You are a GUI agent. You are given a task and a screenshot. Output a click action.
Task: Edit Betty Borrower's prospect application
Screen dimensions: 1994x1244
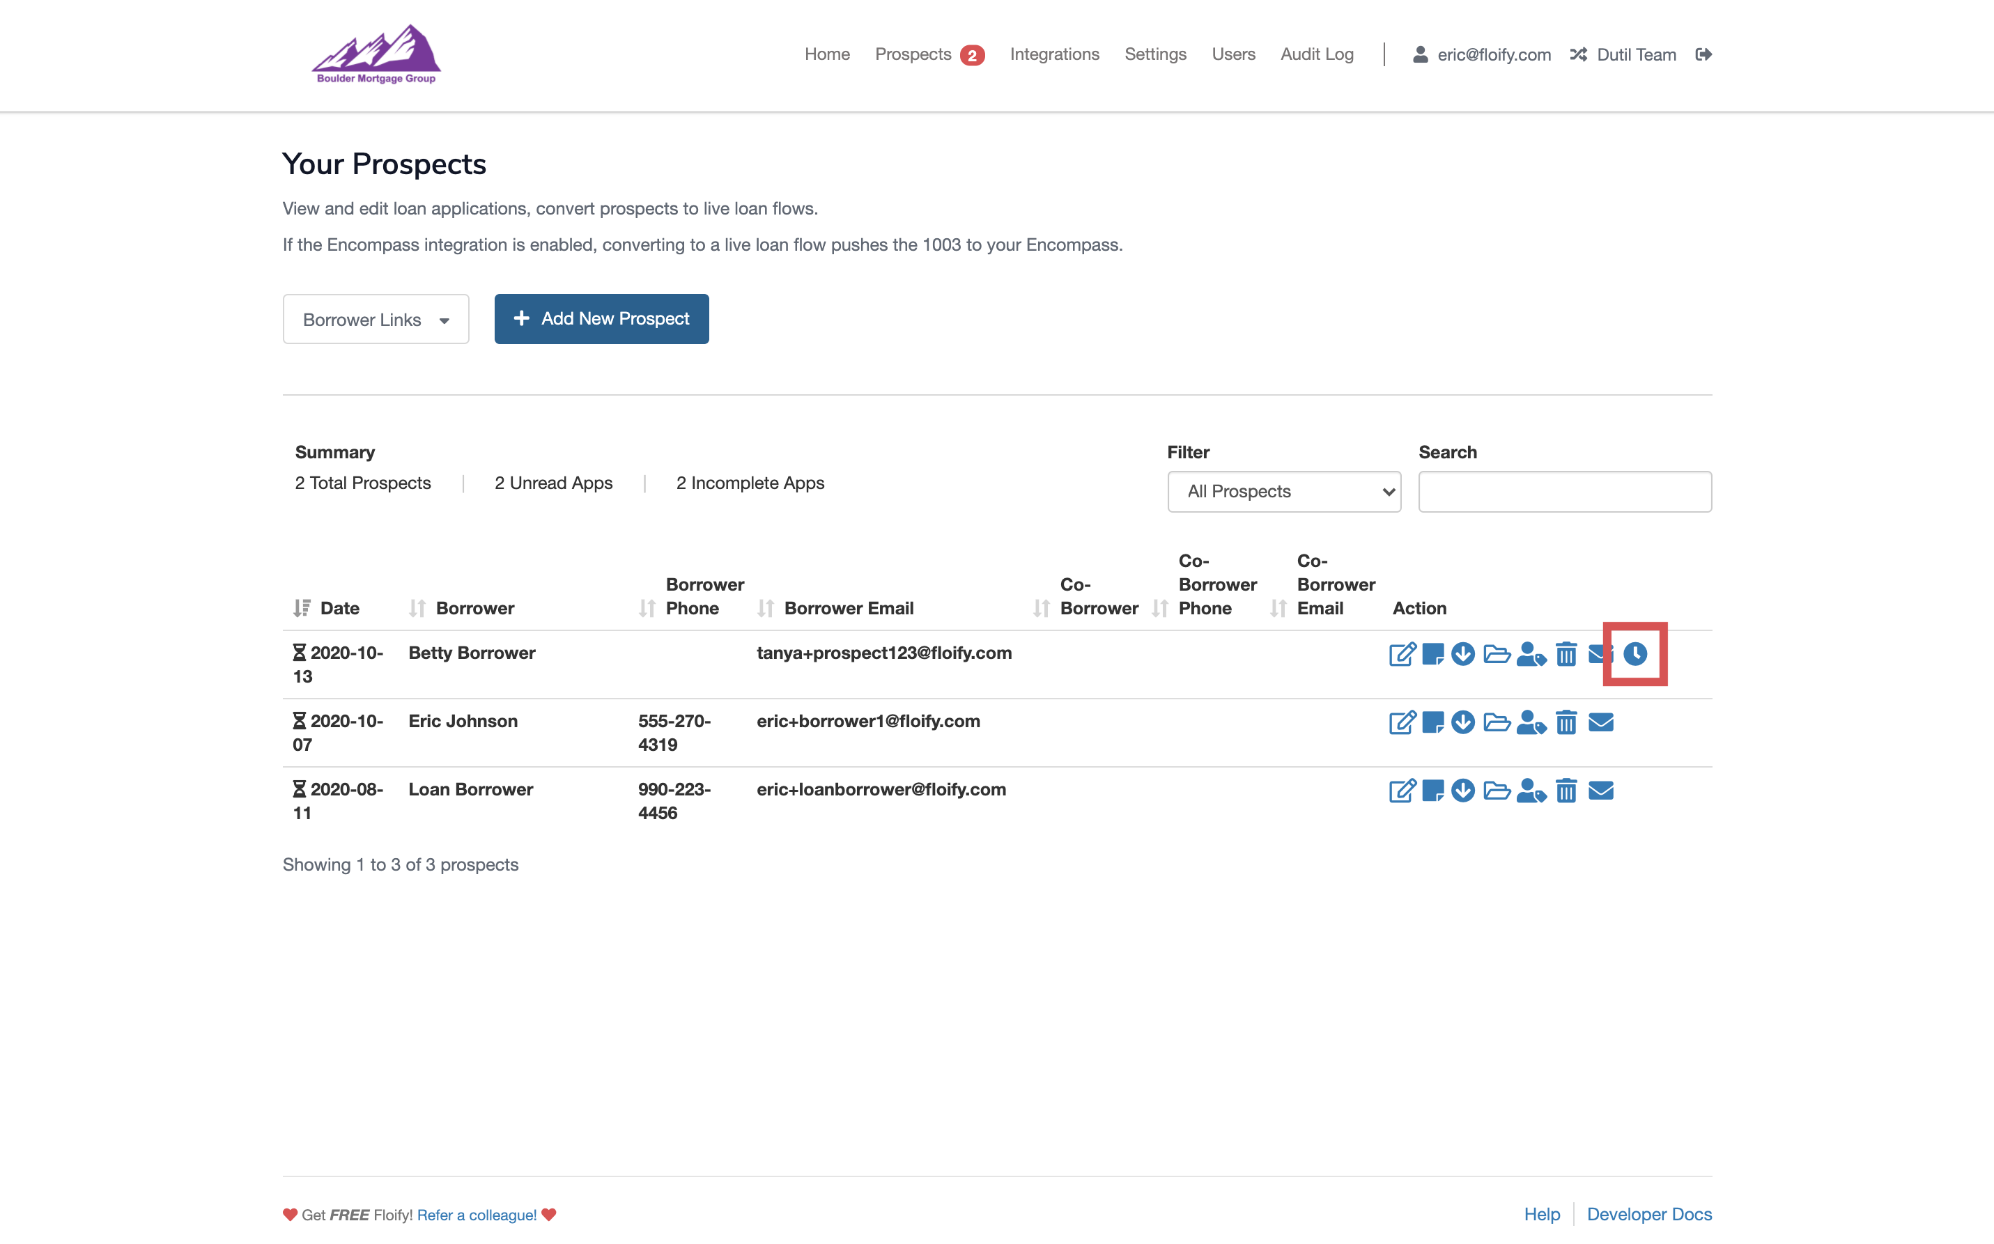click(1402, 654)
